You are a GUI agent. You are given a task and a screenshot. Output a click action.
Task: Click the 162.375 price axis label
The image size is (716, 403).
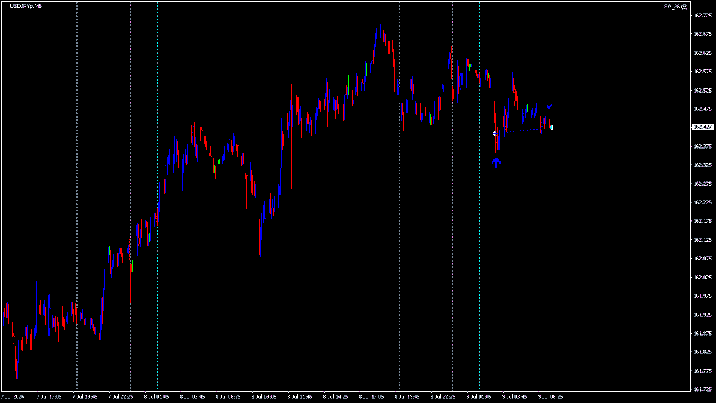[x=702, y=146]
